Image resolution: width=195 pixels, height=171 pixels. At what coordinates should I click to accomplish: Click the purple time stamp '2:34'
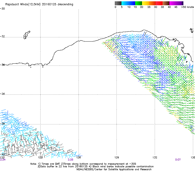(3, 160)
